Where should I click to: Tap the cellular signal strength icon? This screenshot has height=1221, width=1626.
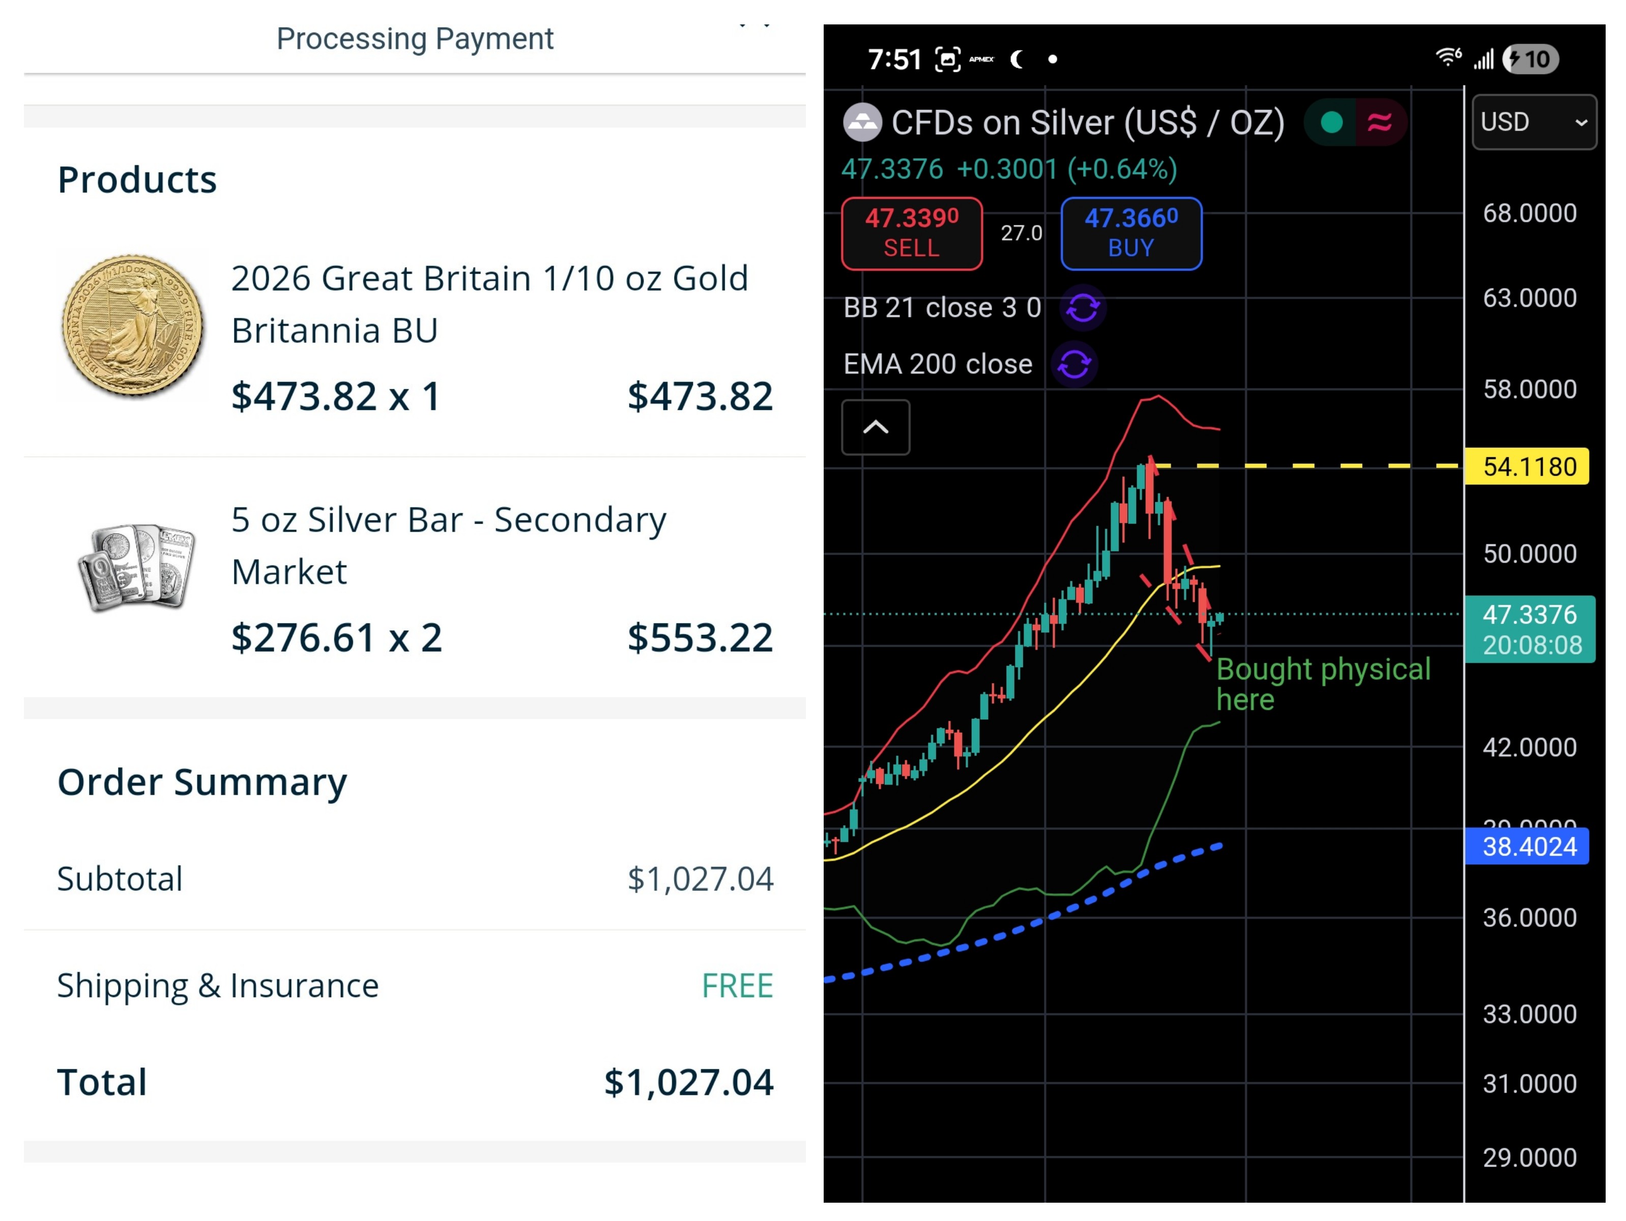pyautogui.click(x=1484, y=60)
